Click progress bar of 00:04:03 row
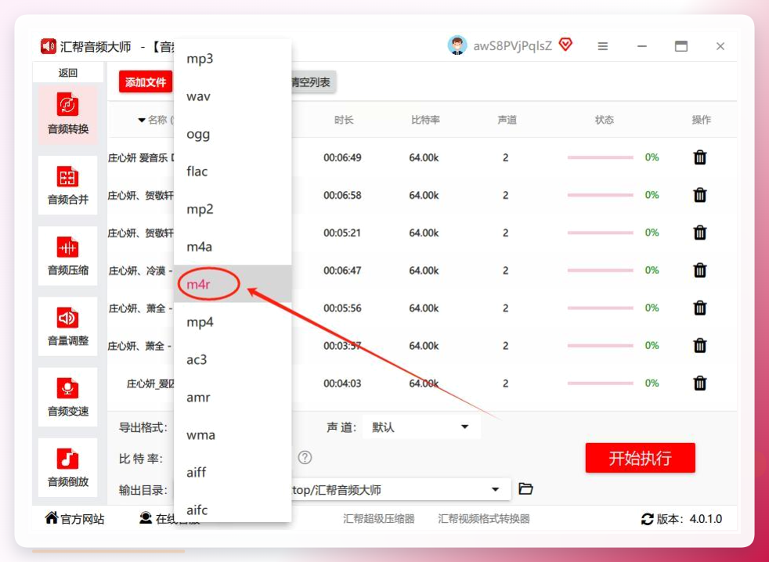The height and width of the screenshot is (562, 769). [x=601, y=383]
